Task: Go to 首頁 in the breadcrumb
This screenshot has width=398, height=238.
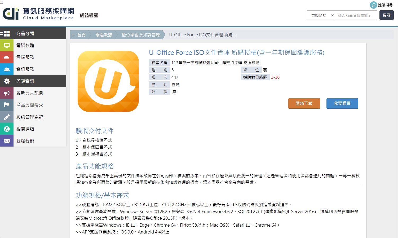Action: pos(81,35)
